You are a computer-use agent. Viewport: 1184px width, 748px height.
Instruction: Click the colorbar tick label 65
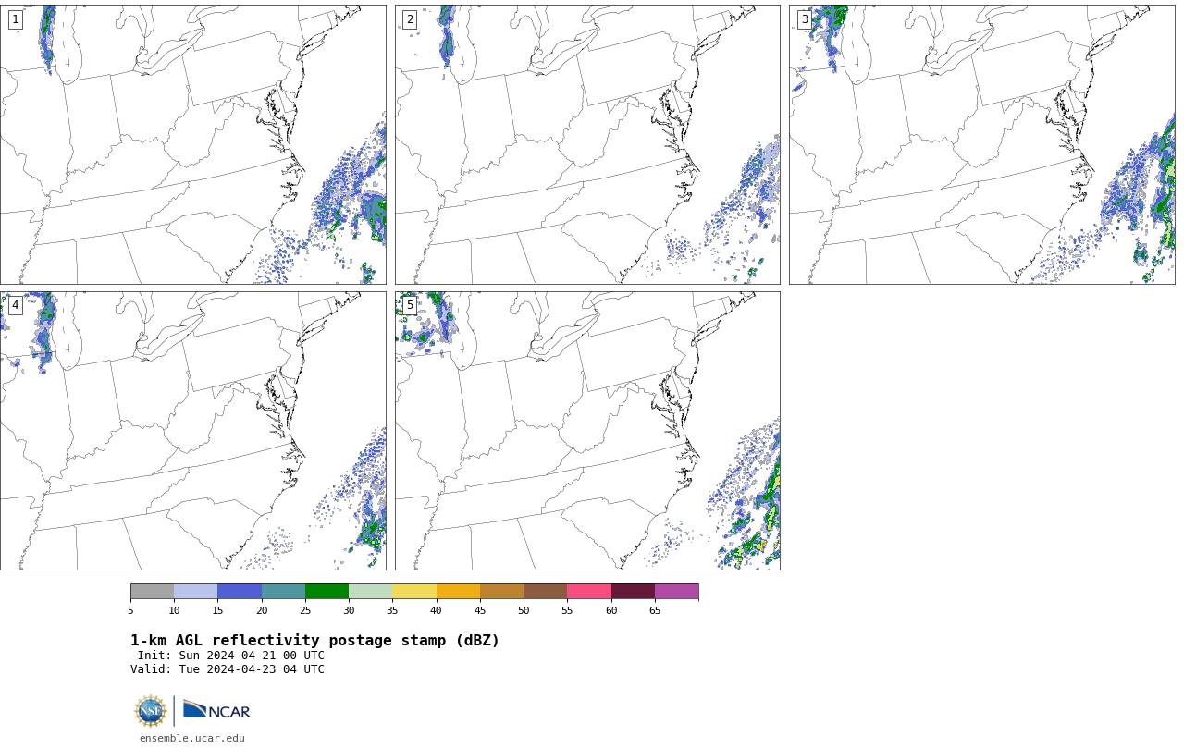[x=655, y=610]
